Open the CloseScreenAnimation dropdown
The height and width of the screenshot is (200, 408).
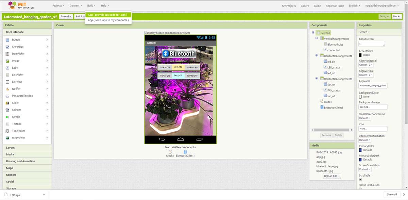(365, 118)
